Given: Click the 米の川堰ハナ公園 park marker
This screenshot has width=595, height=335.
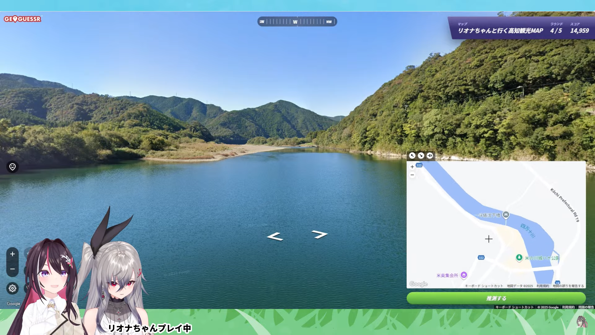Looking at the screenshot, I should click(x=519, y=258).
